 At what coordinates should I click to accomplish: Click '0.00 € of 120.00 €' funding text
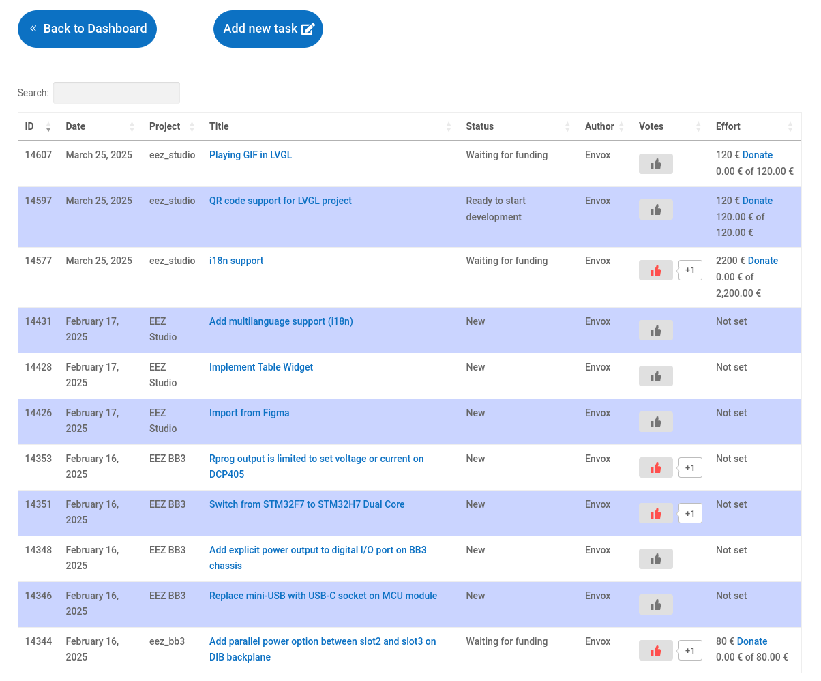[755, 171]
